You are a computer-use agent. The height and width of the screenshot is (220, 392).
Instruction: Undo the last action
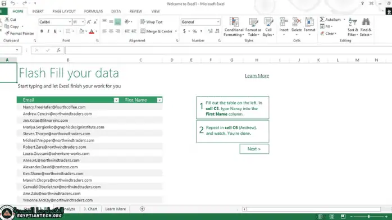point(13,3)
